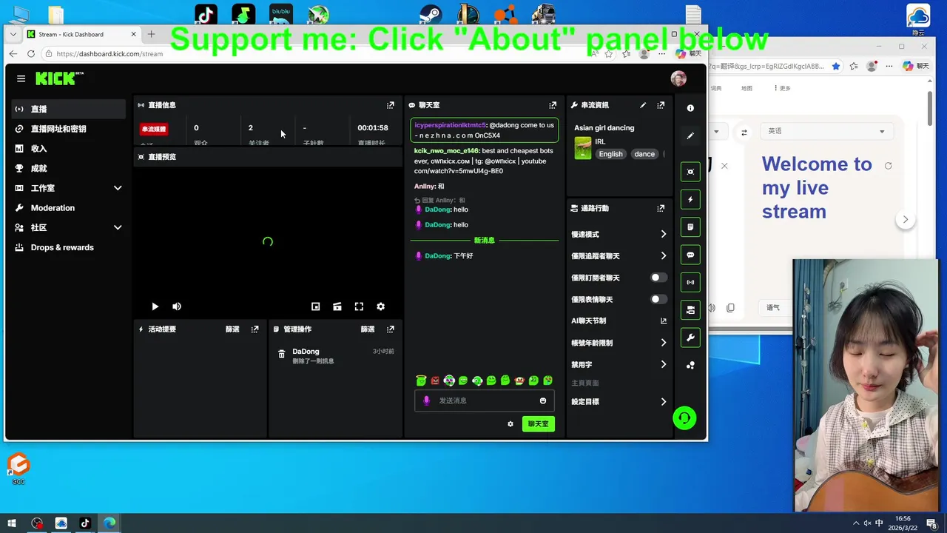Viewport: 947px width, 533px height.
Task: Open 直播网址和密钥 in the sidebar
Action: 69,129
